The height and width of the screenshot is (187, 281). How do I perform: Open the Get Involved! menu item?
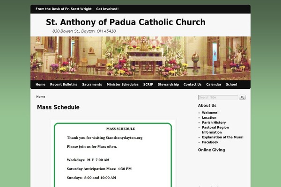[107, 9]
